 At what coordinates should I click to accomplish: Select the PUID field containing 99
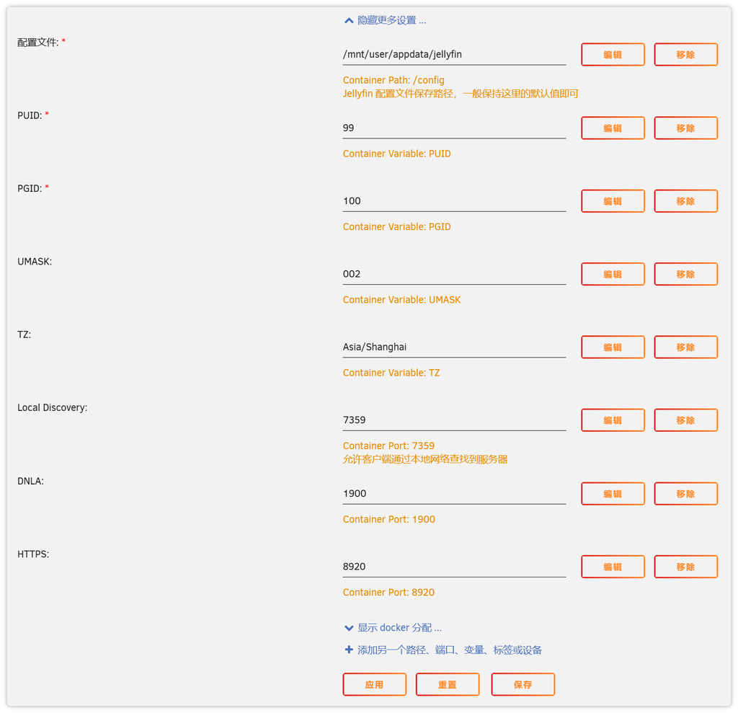tap(454, 128)
